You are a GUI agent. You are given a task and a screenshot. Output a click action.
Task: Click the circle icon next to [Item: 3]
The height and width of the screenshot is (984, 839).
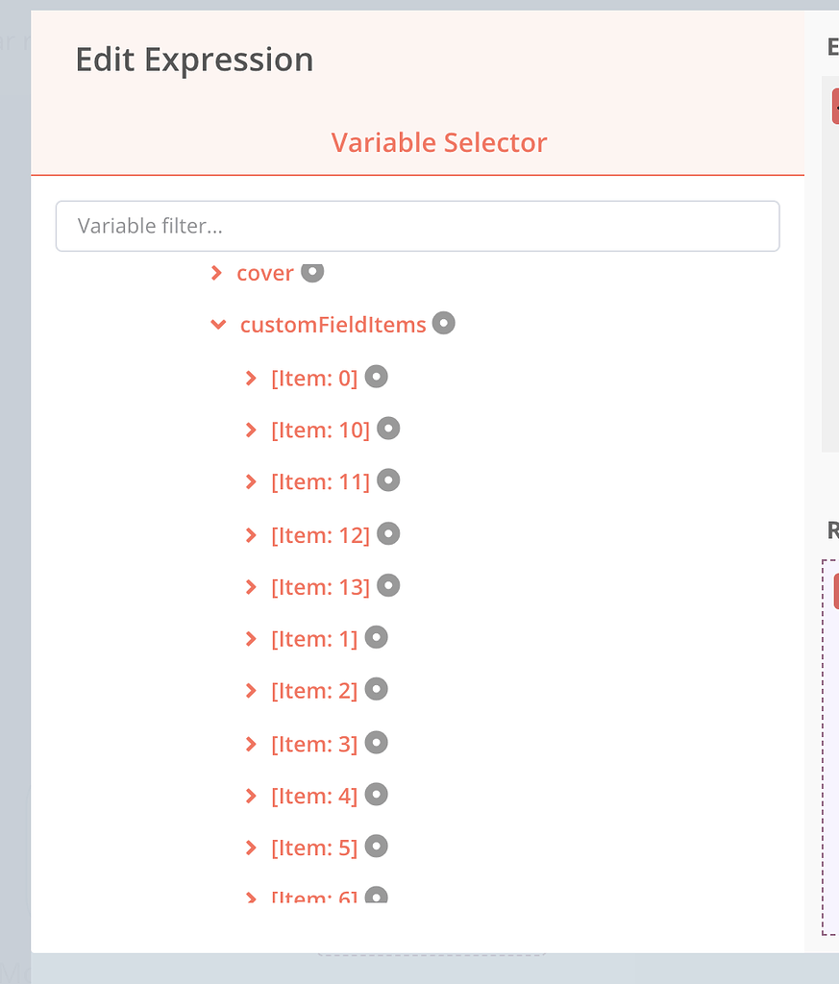(x=377, y=742)
